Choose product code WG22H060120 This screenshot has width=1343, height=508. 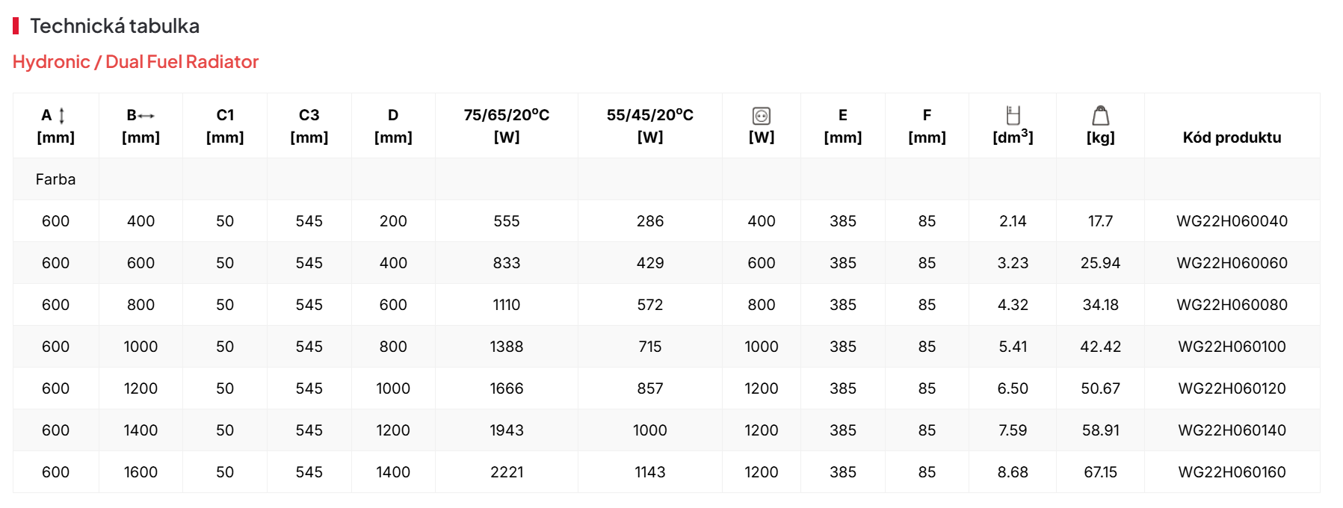1232,388
